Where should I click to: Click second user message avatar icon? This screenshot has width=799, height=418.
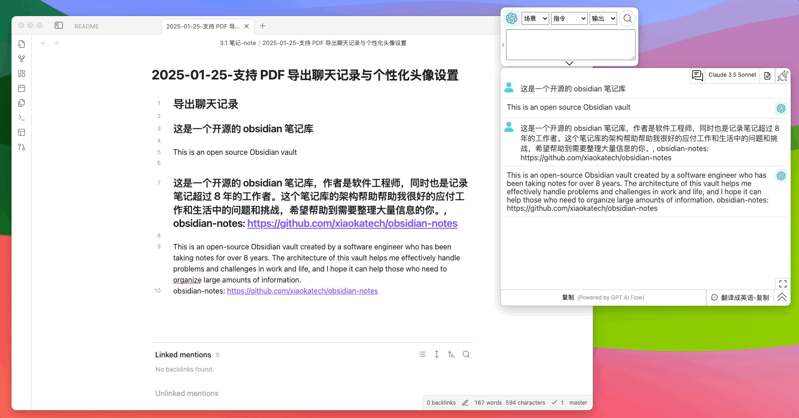click(509, 127)
